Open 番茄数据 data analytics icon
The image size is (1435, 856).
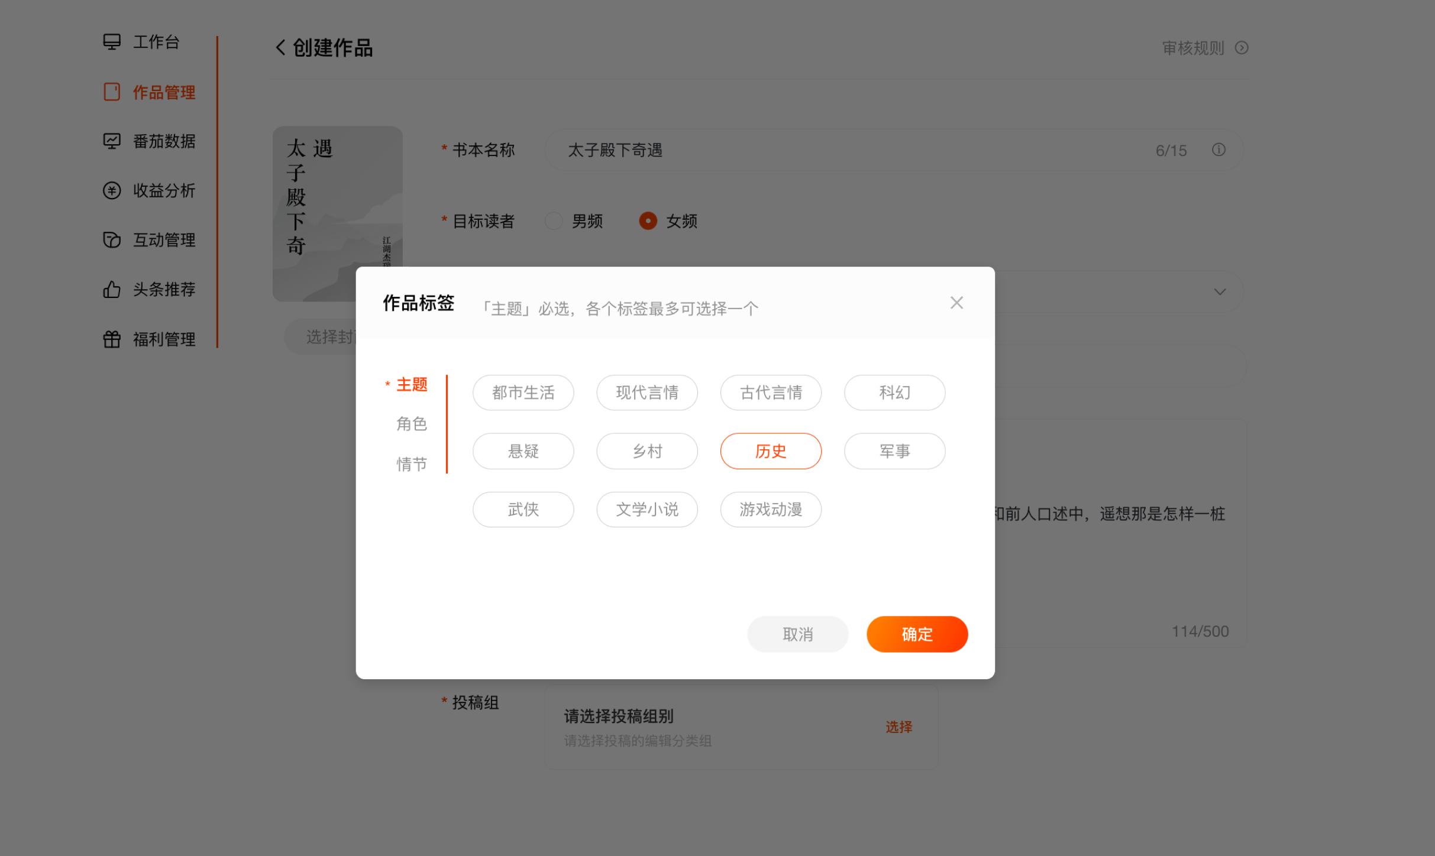click(x=112, y=141)
